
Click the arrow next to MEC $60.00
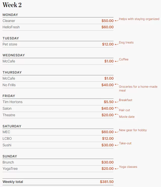117,132
